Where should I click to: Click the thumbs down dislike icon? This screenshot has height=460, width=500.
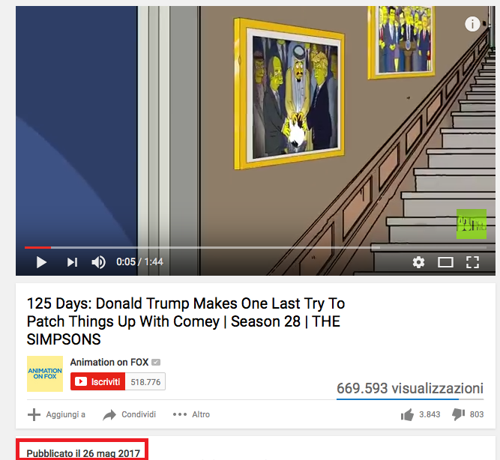tap(458, 415)
